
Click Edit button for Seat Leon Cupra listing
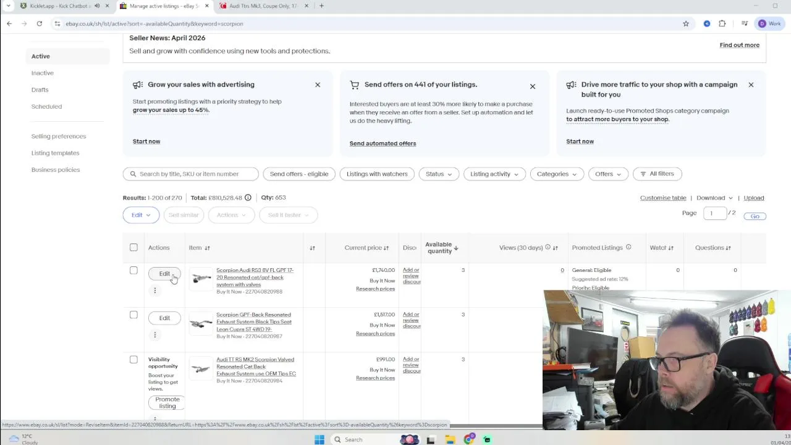164,318
